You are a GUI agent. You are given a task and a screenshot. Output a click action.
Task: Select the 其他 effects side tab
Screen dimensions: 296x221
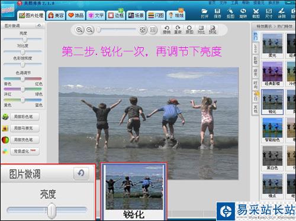coord(256,109)
